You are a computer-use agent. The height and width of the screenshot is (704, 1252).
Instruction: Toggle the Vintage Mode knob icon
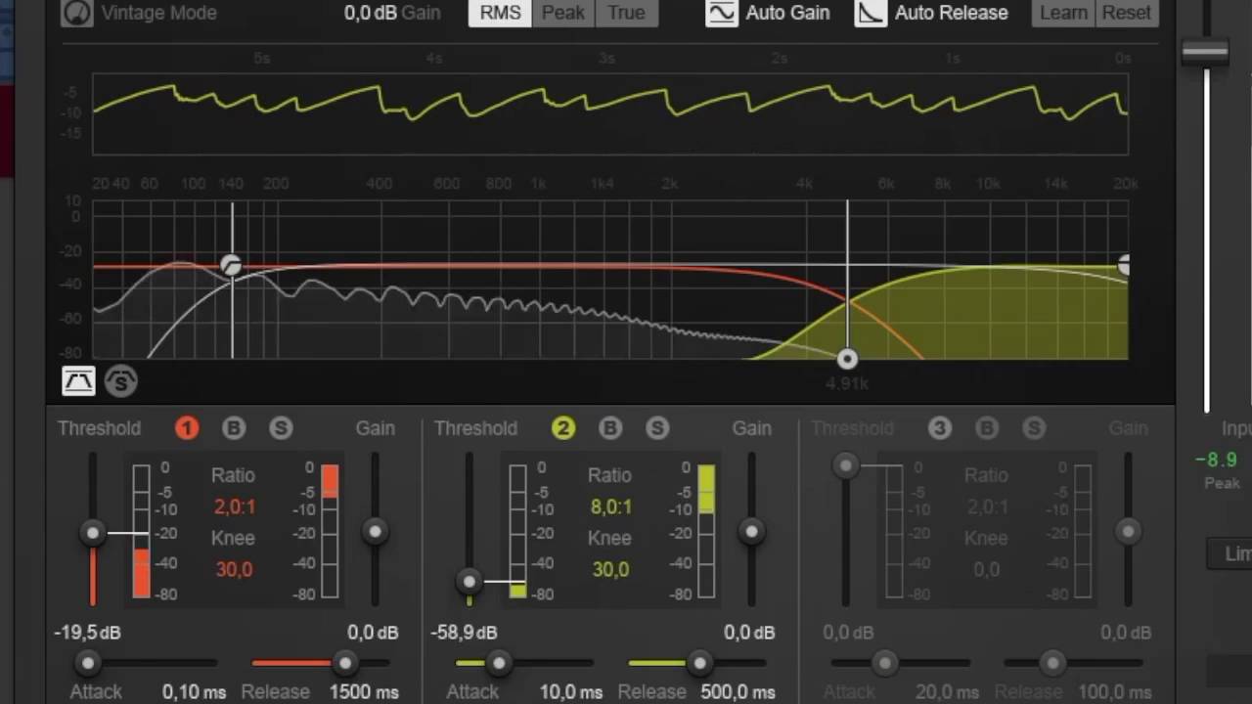(x=76, y=13)
